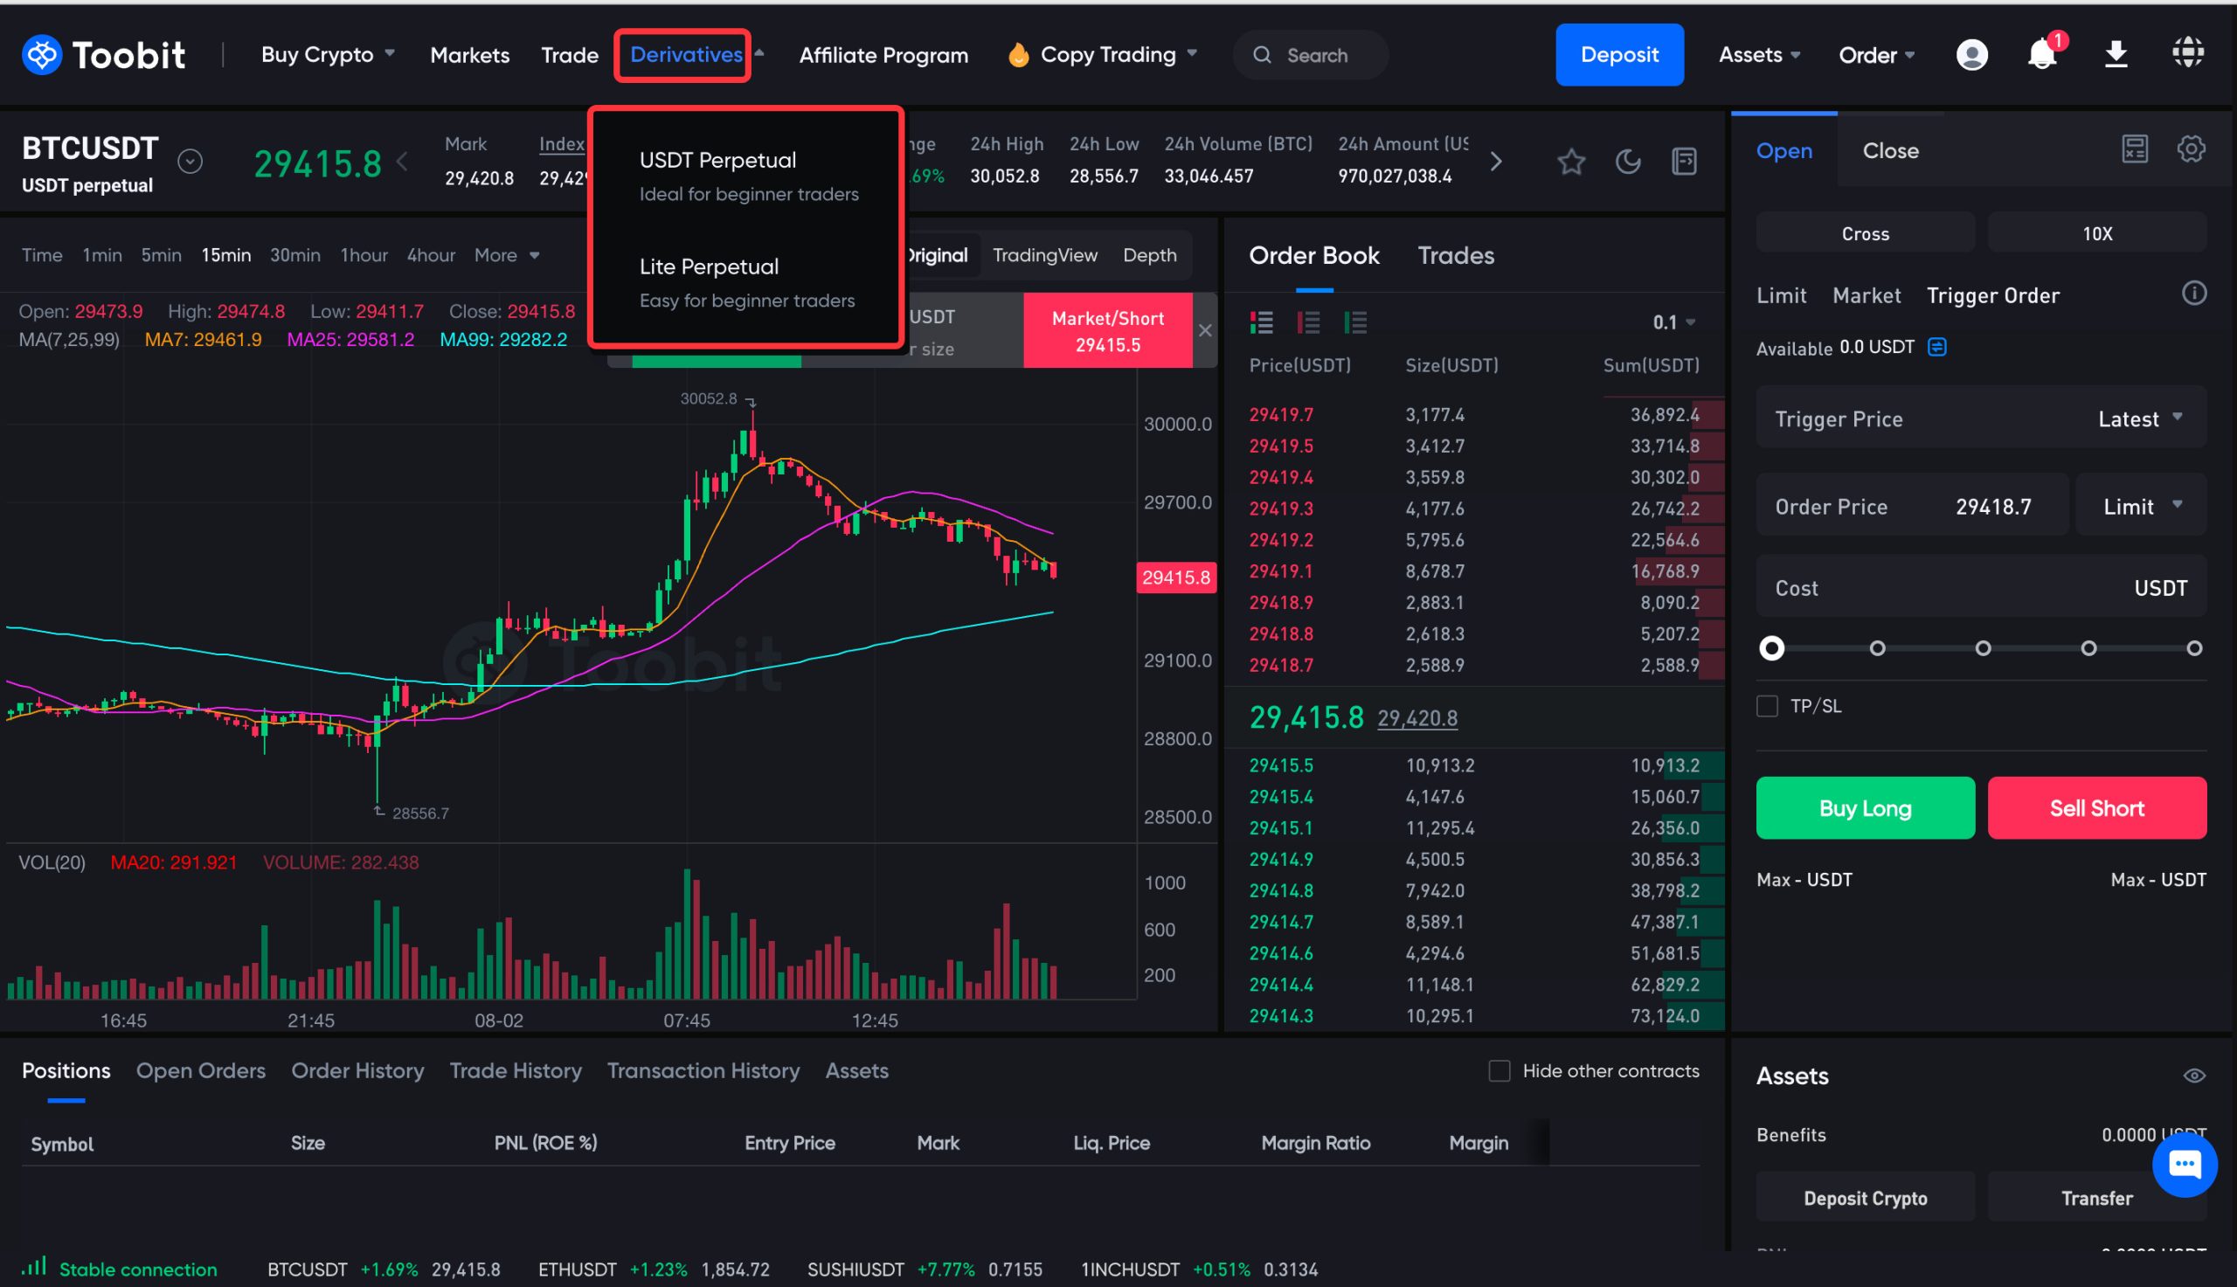Show Trigger Order info icon
The width and height of the screenshot is (2237, 1287).
coord(2193,294)
